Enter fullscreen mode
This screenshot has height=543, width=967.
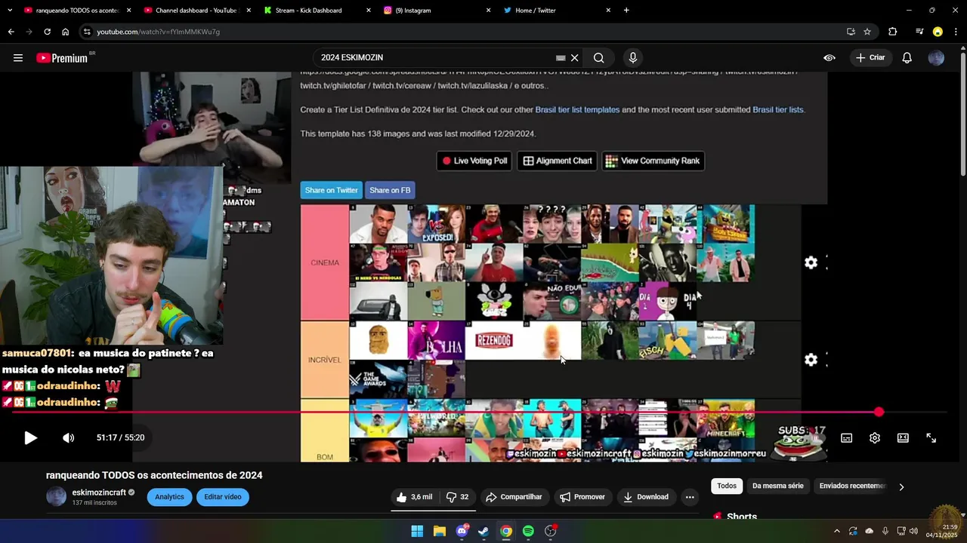tap(931, 438)
